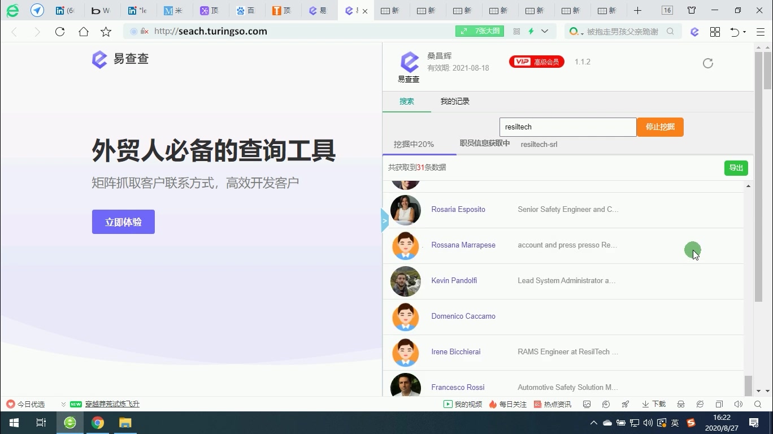Open the 易查查 extension icon in toolbar

(694, 32)
